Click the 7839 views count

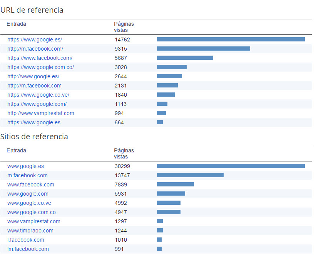pyautogui.click(x=121, y=185)
